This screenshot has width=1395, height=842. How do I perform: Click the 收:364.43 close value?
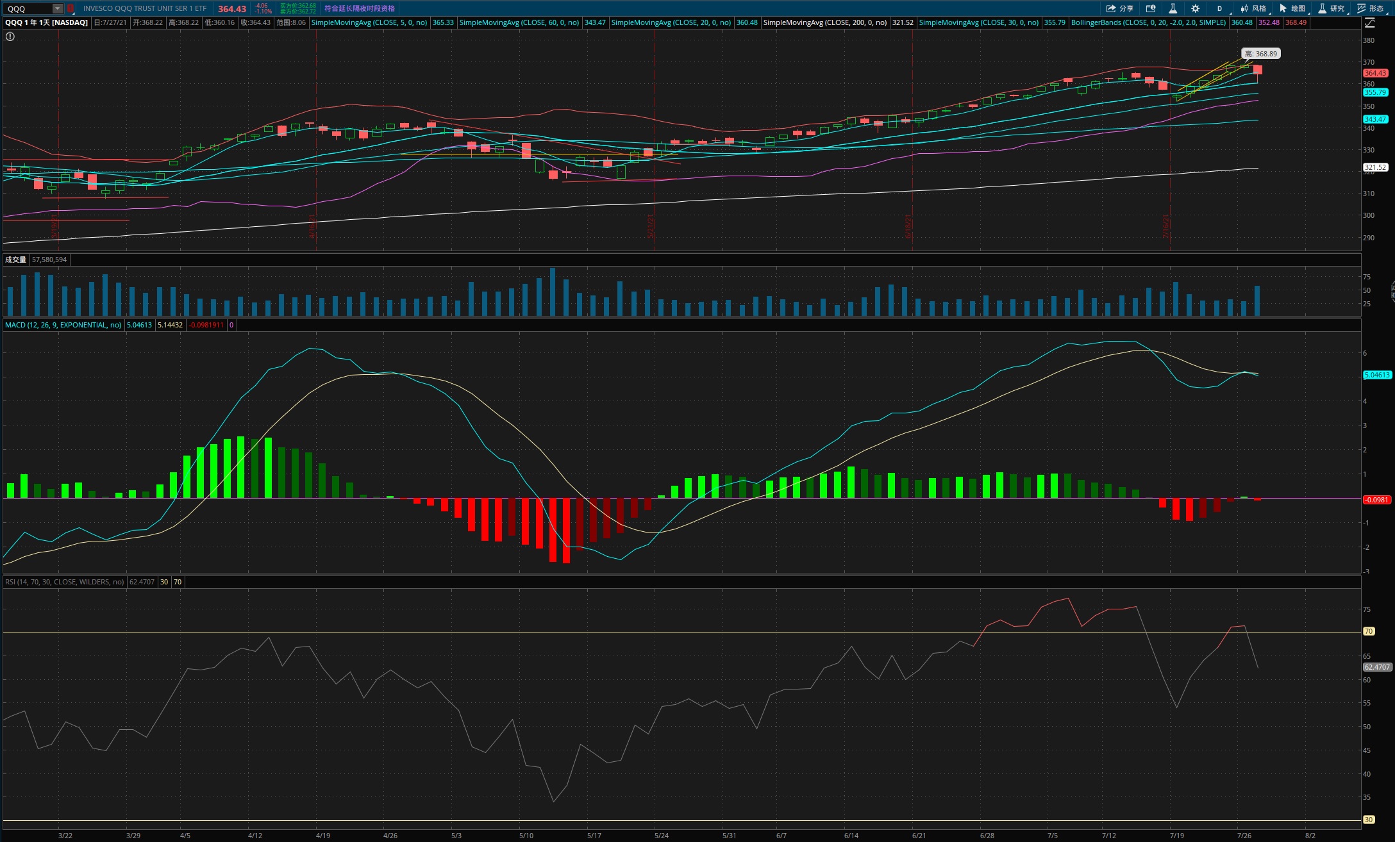tap(255, 22)
